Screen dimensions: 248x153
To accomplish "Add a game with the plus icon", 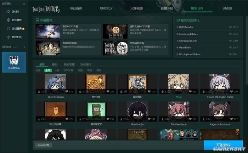I will coord(24,47).
